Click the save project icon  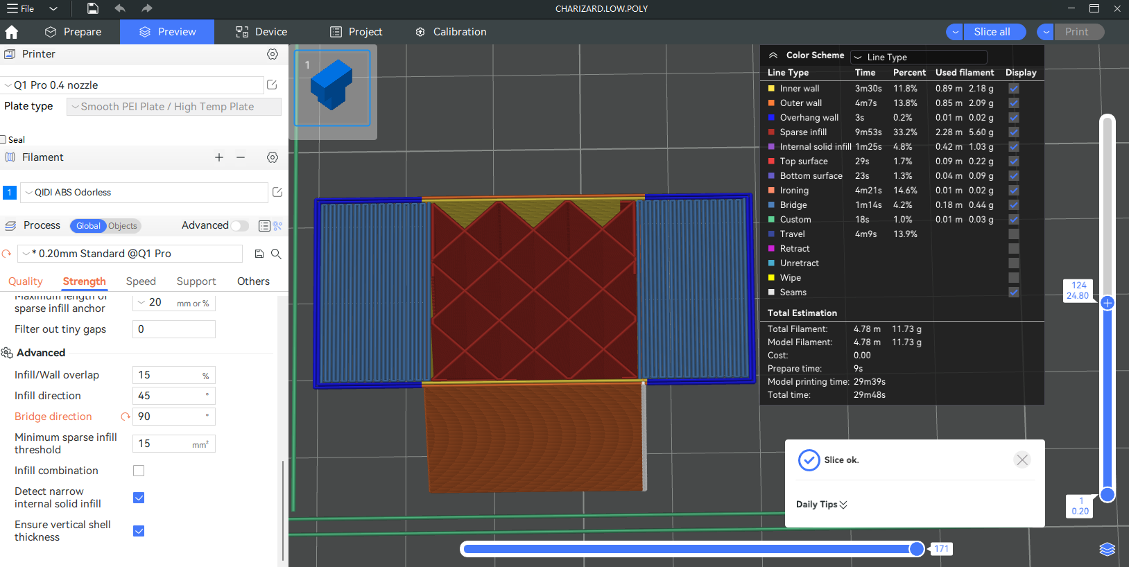click(93, 8)
